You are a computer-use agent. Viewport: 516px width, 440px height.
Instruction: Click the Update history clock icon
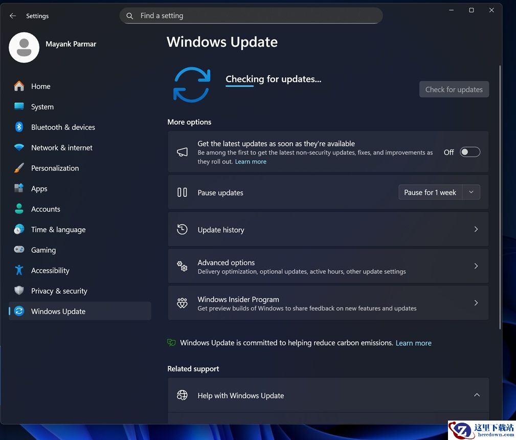(x=182, y=229)
